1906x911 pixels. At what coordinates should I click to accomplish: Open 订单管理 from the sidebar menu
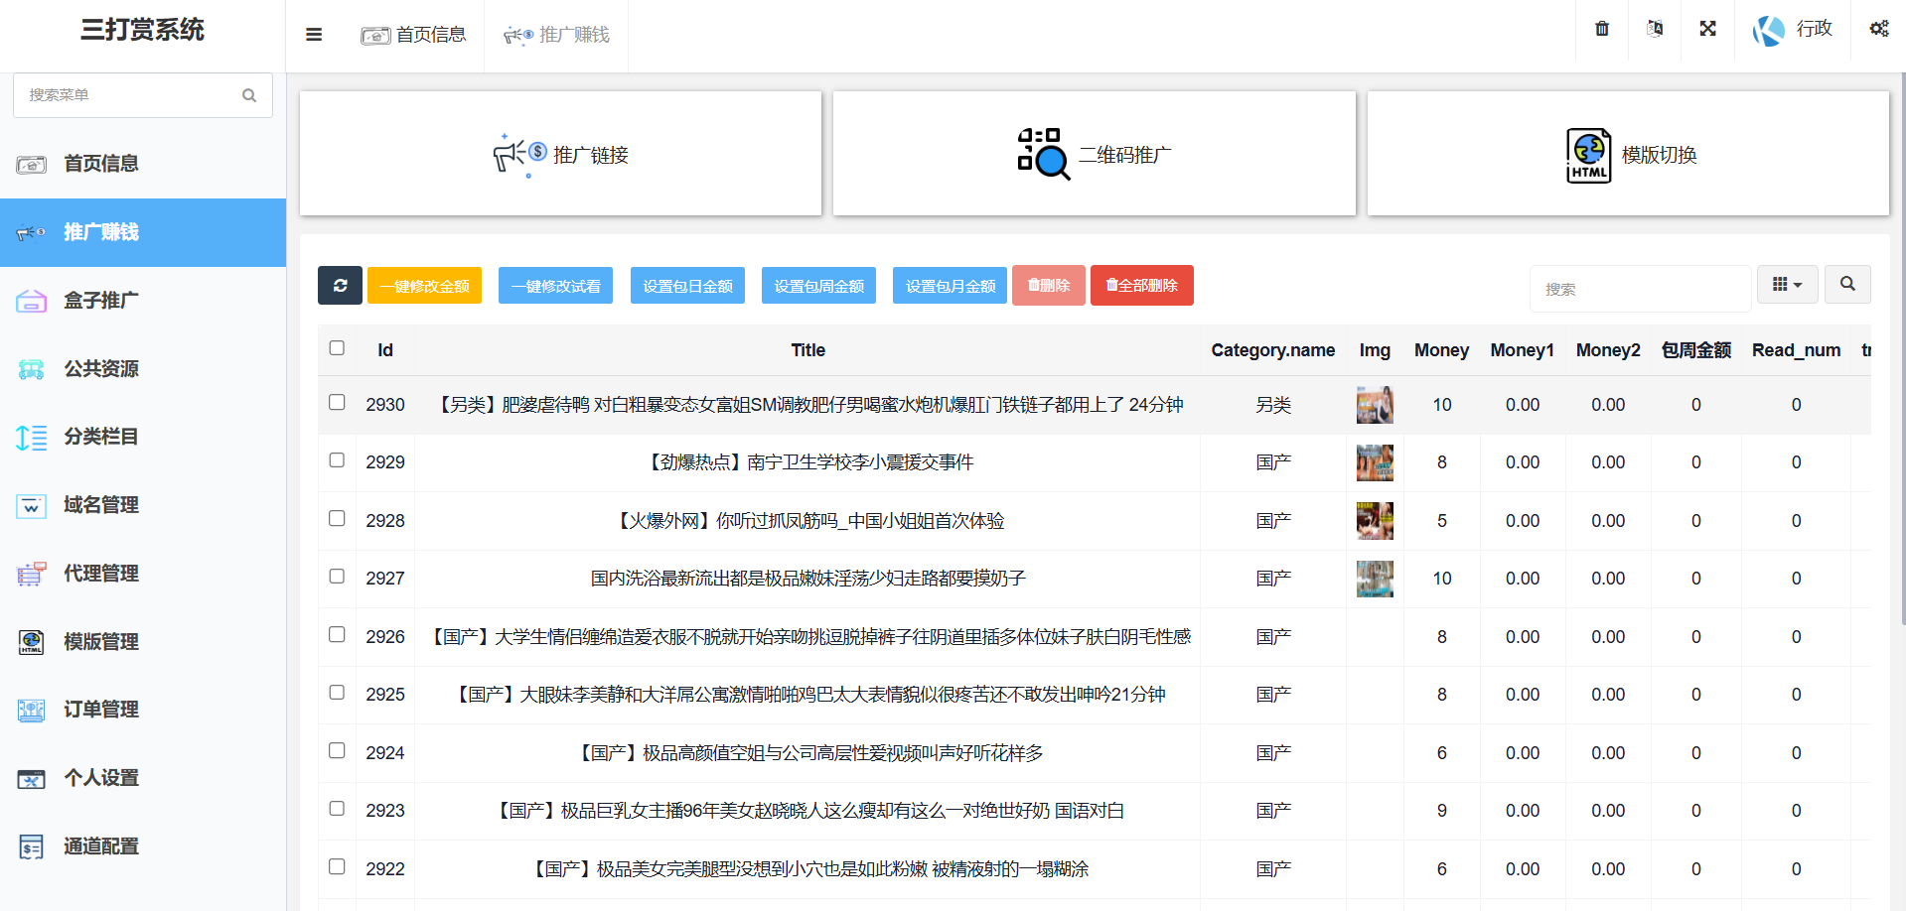pyautogui.click(x=101, y=710)
